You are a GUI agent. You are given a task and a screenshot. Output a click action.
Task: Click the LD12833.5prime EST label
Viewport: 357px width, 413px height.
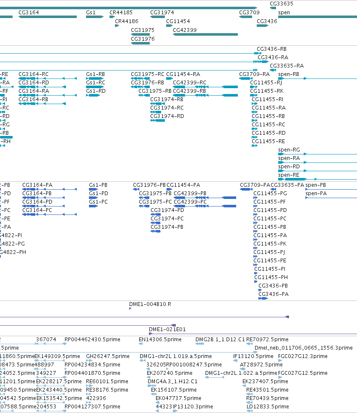click(x=268, y=407)
